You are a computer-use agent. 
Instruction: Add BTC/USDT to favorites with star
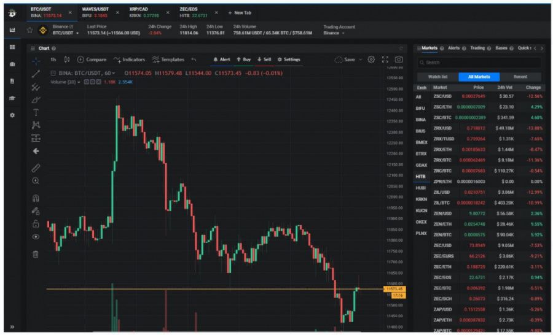(30, 30)
